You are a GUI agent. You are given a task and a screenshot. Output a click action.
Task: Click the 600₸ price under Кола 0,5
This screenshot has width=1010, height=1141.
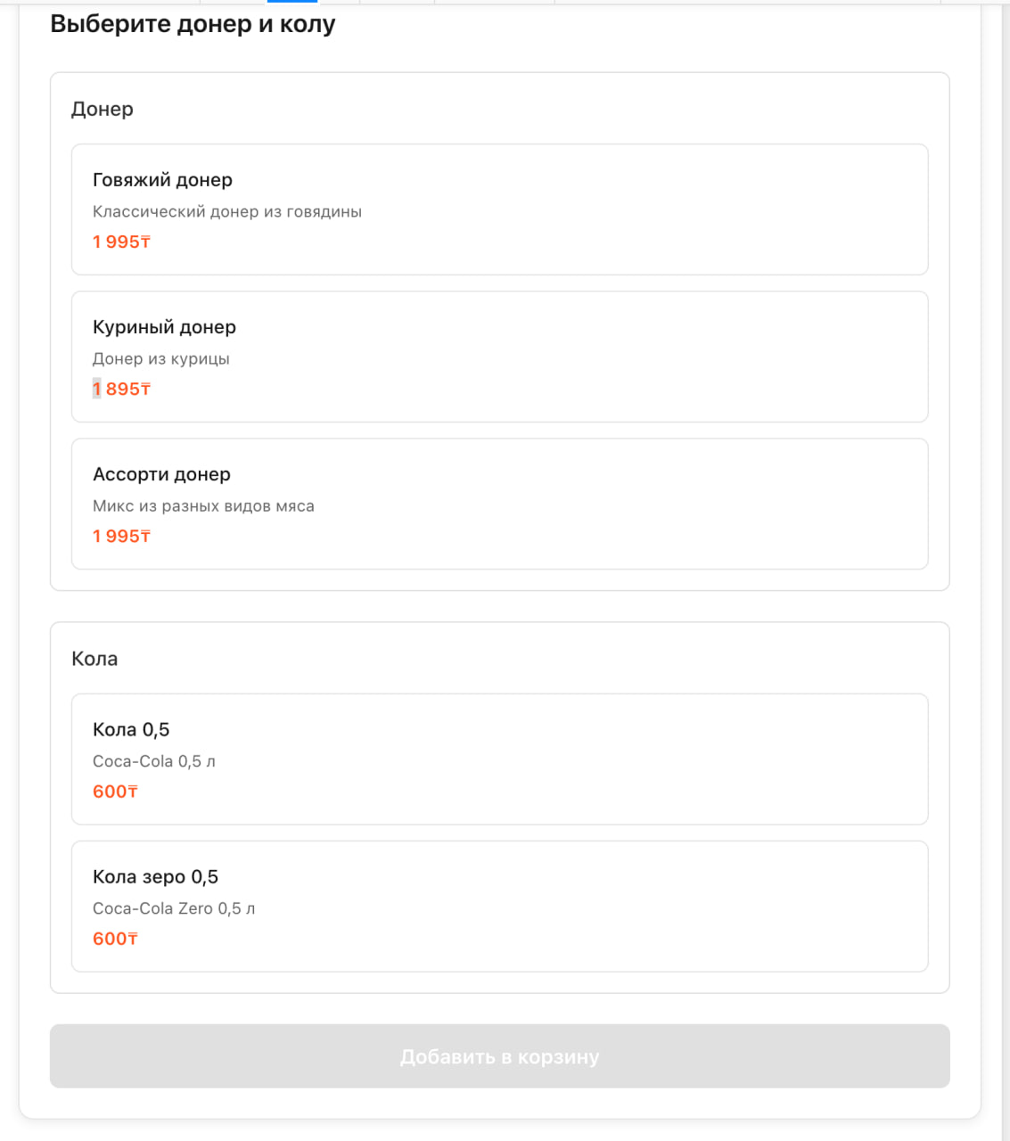click(115, 792)
